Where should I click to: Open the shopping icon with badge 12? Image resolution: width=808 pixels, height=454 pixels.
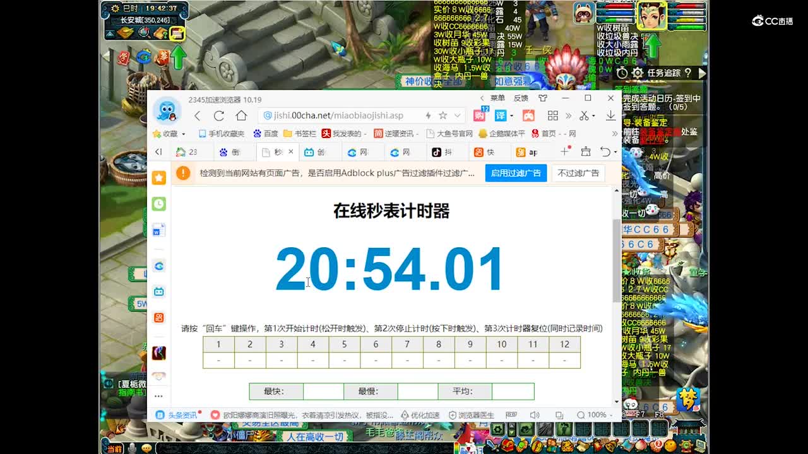tap(479, 115)
